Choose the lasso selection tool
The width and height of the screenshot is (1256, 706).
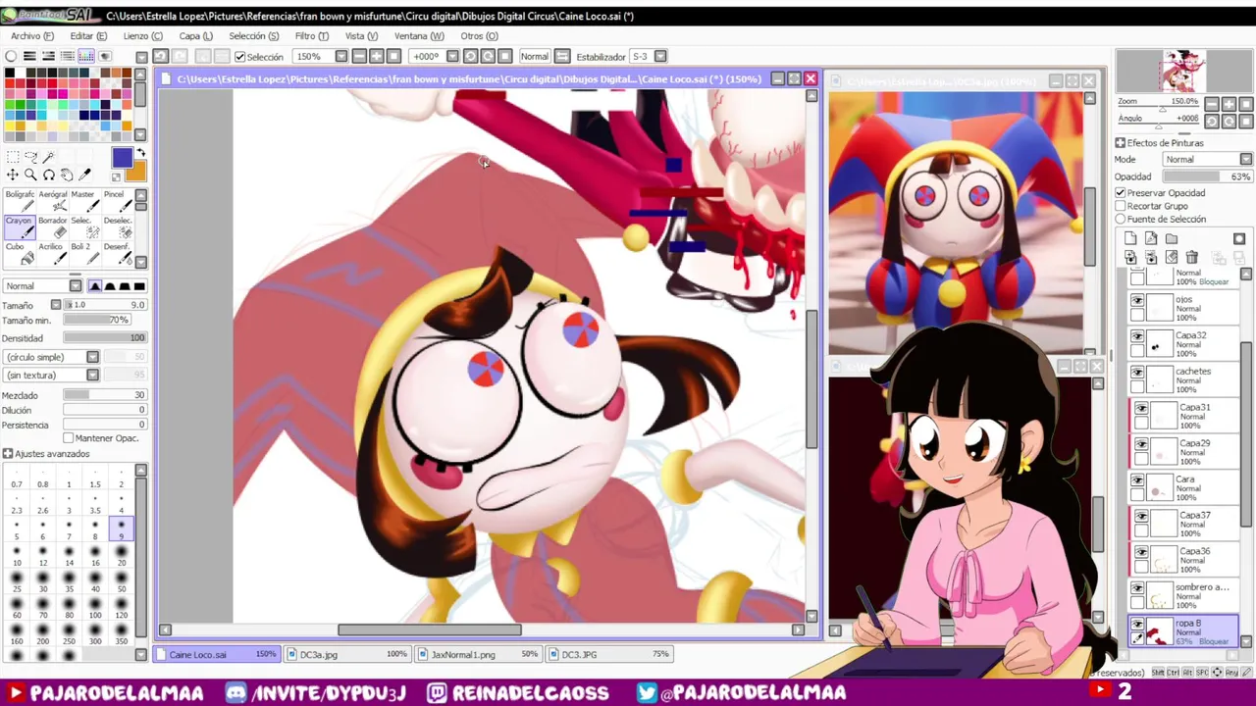(30, 157)
